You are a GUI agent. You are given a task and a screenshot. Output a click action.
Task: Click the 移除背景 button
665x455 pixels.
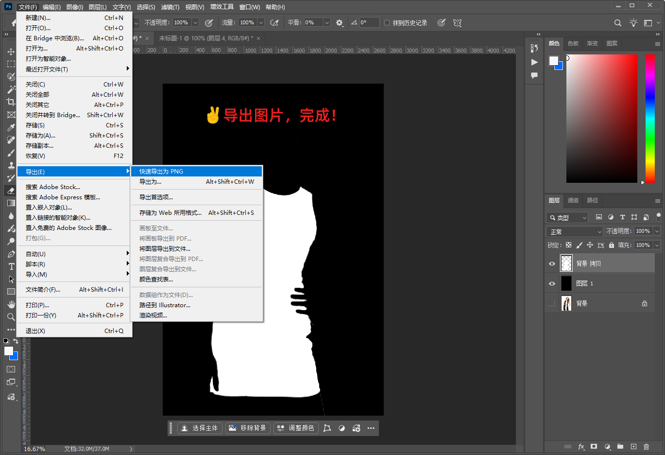click(248, 428)
